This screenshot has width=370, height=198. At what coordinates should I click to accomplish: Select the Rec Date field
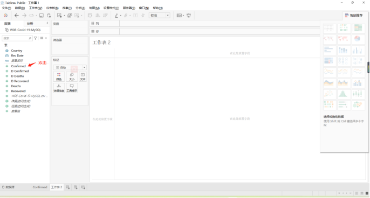pyautogui.click(x=17, y=55)
